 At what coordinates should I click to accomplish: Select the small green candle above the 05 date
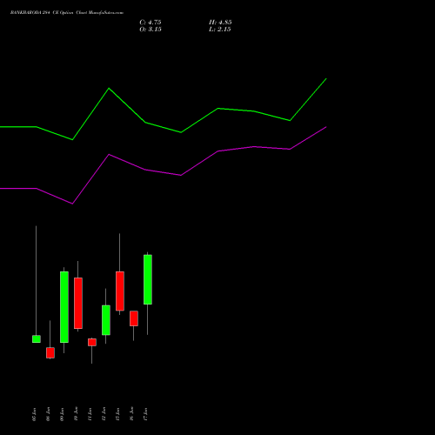37,339
